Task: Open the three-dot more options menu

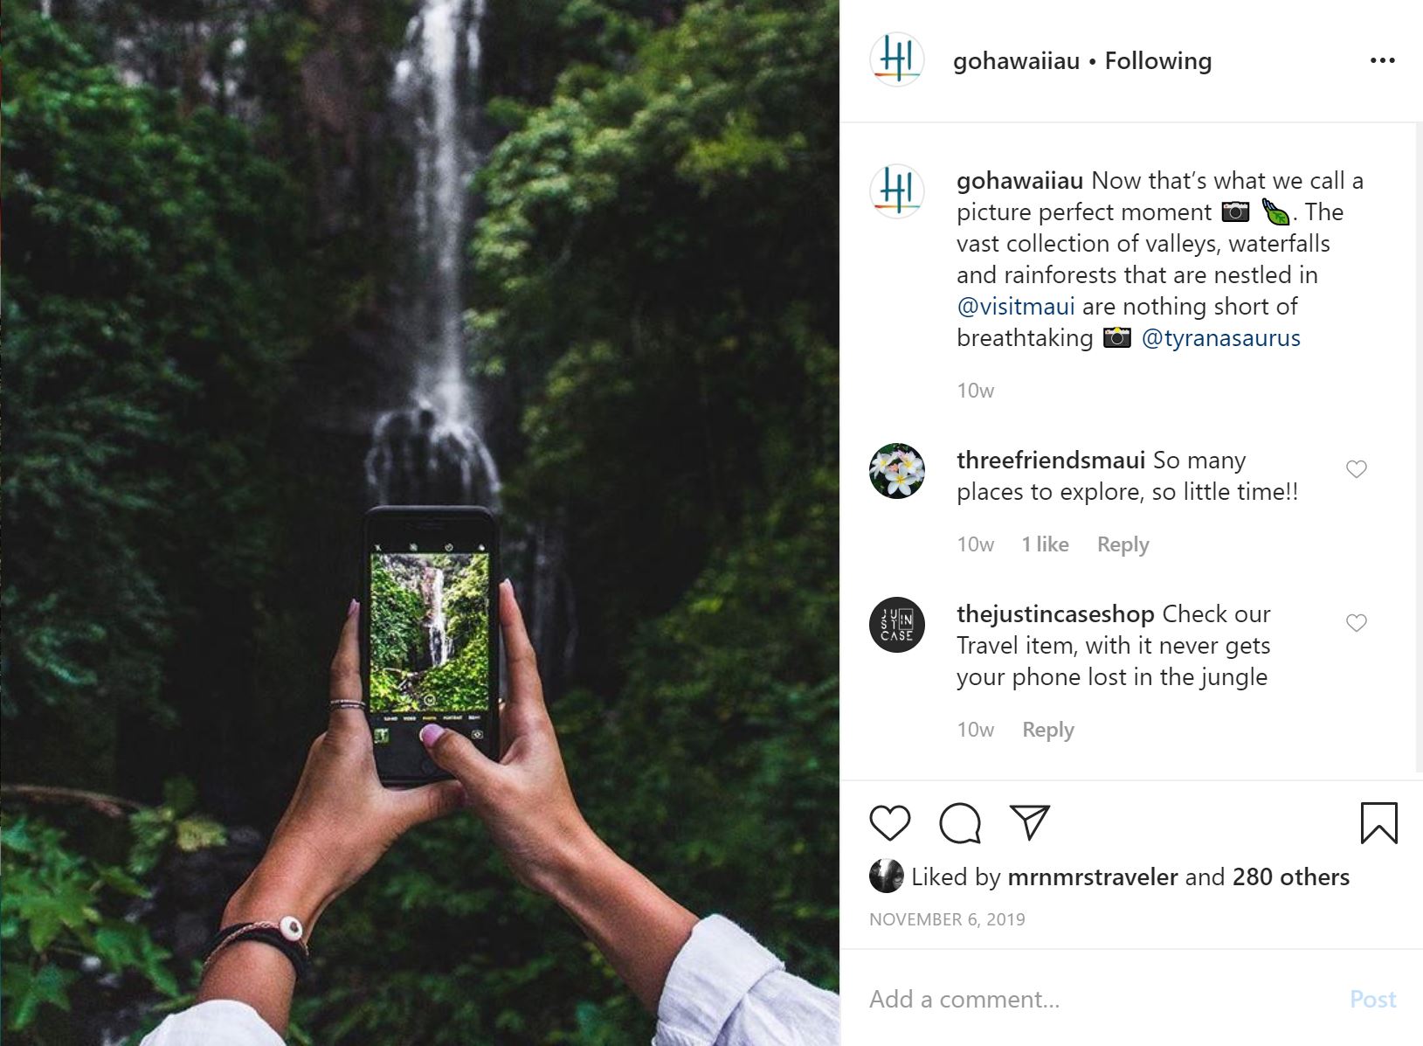Action: 1382,60
